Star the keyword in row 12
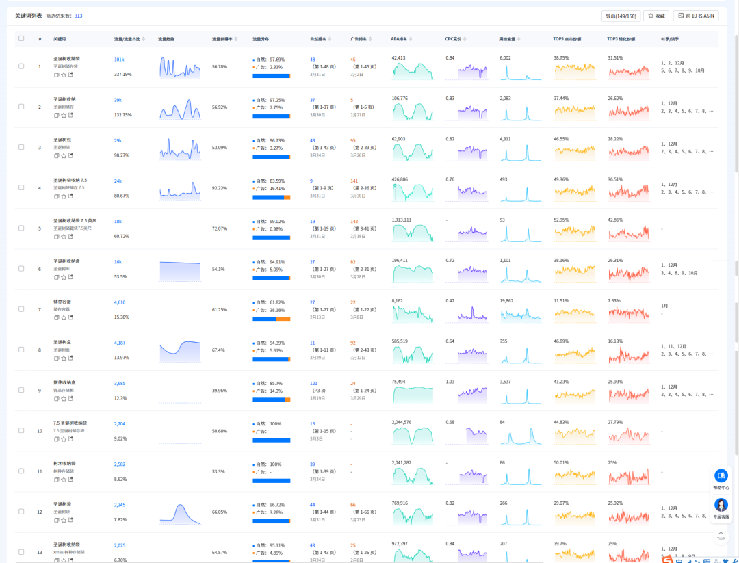Viewport: 739px width, 563px height. (x=64, y=520)
